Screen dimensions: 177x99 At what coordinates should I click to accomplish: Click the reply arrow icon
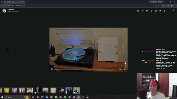(x=143, y=11)
